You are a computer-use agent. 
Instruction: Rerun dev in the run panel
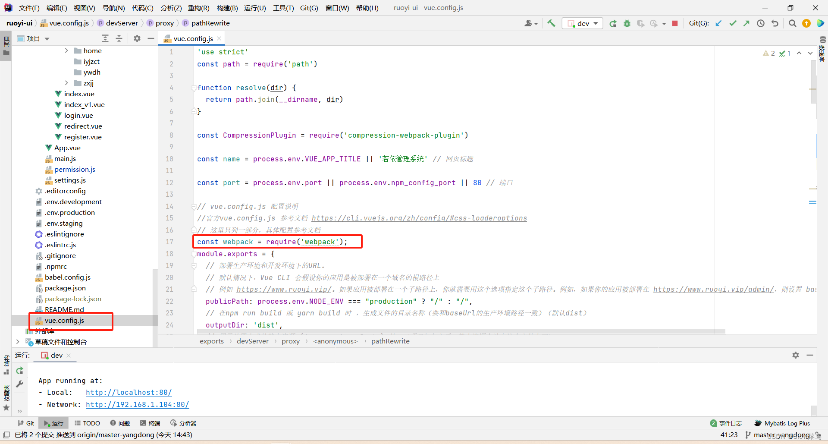[20, 371]
